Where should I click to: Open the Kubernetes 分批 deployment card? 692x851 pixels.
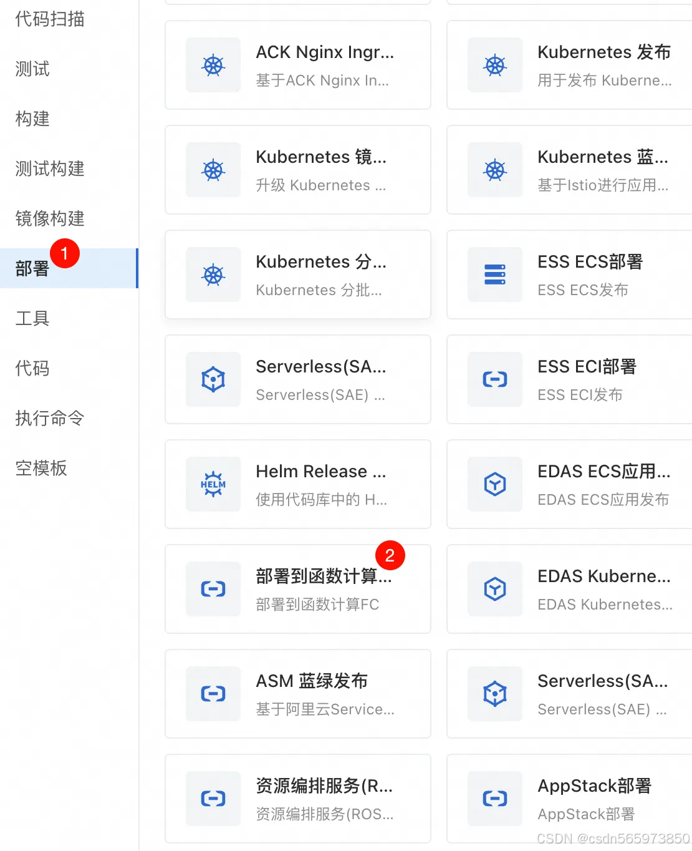click(x=297, y=275)
